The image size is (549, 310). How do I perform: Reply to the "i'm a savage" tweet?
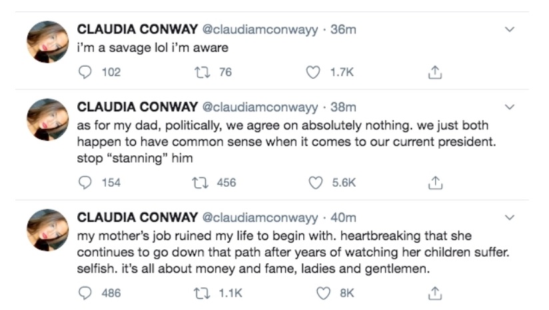point(85,73)
